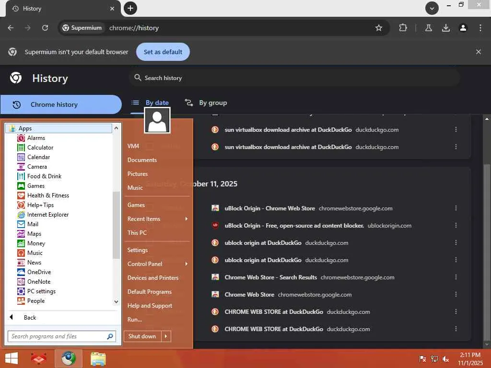
Task: Open the red taskbar app icon
Action: coord(38,358)
